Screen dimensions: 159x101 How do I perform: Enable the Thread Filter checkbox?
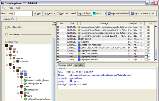click(x=6, y=35)
